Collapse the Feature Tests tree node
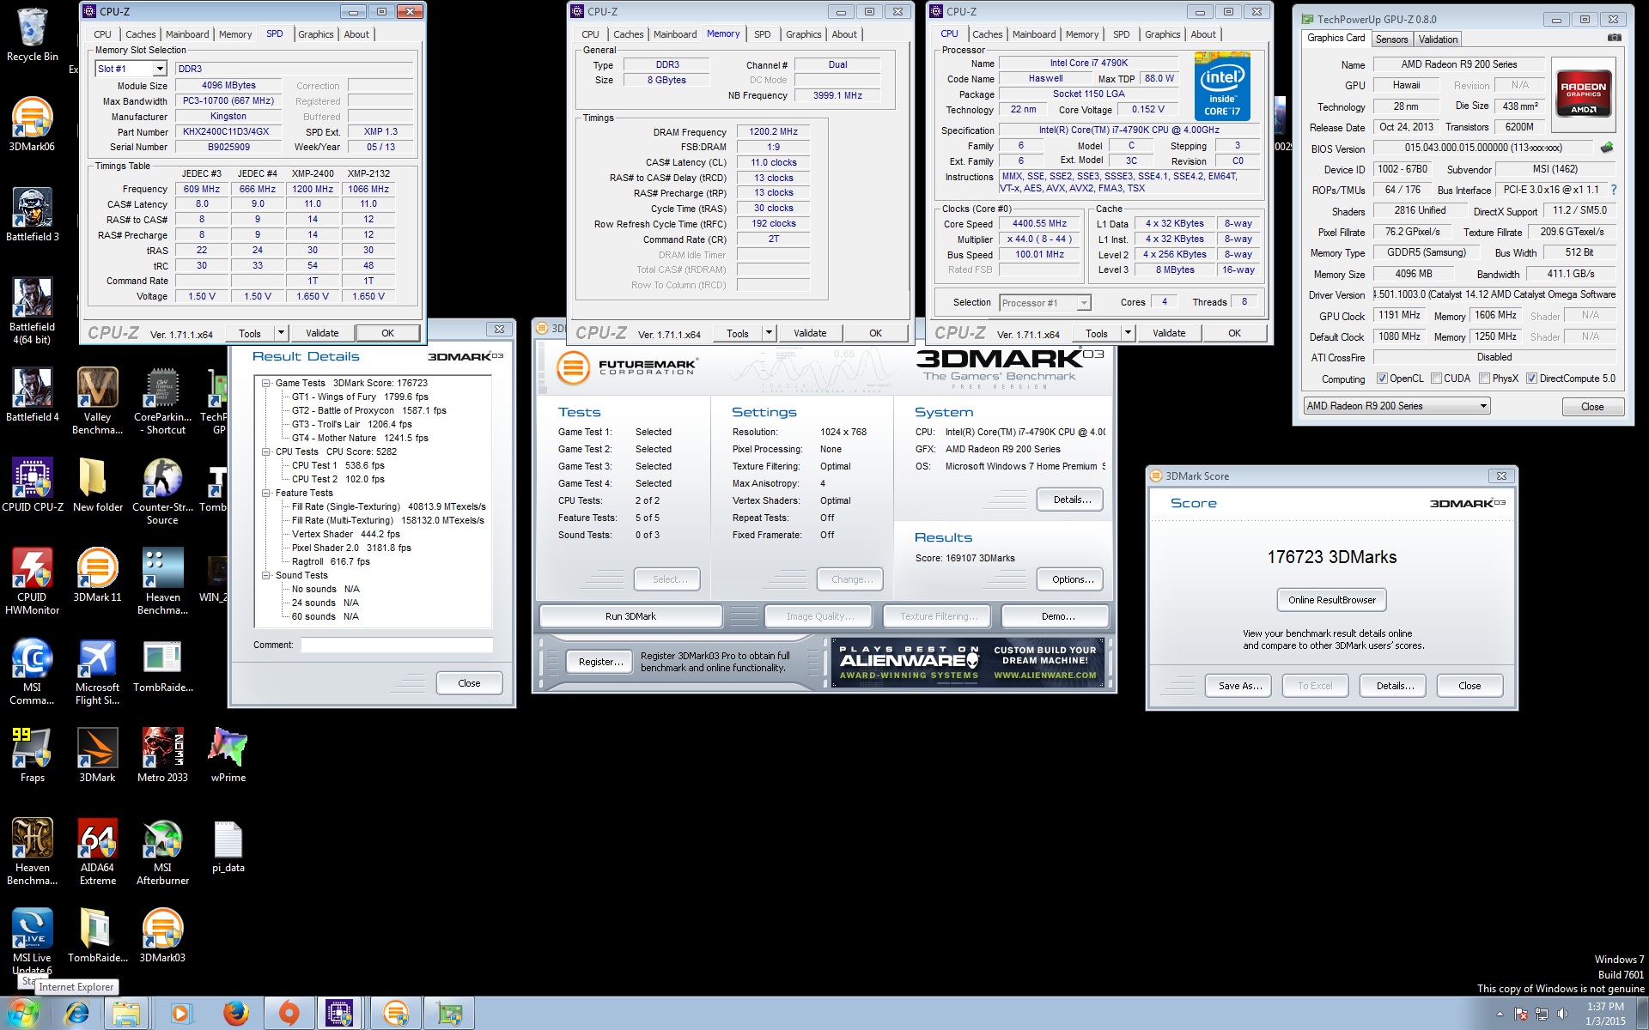The image size is (1649, 1030). (266, 493)
